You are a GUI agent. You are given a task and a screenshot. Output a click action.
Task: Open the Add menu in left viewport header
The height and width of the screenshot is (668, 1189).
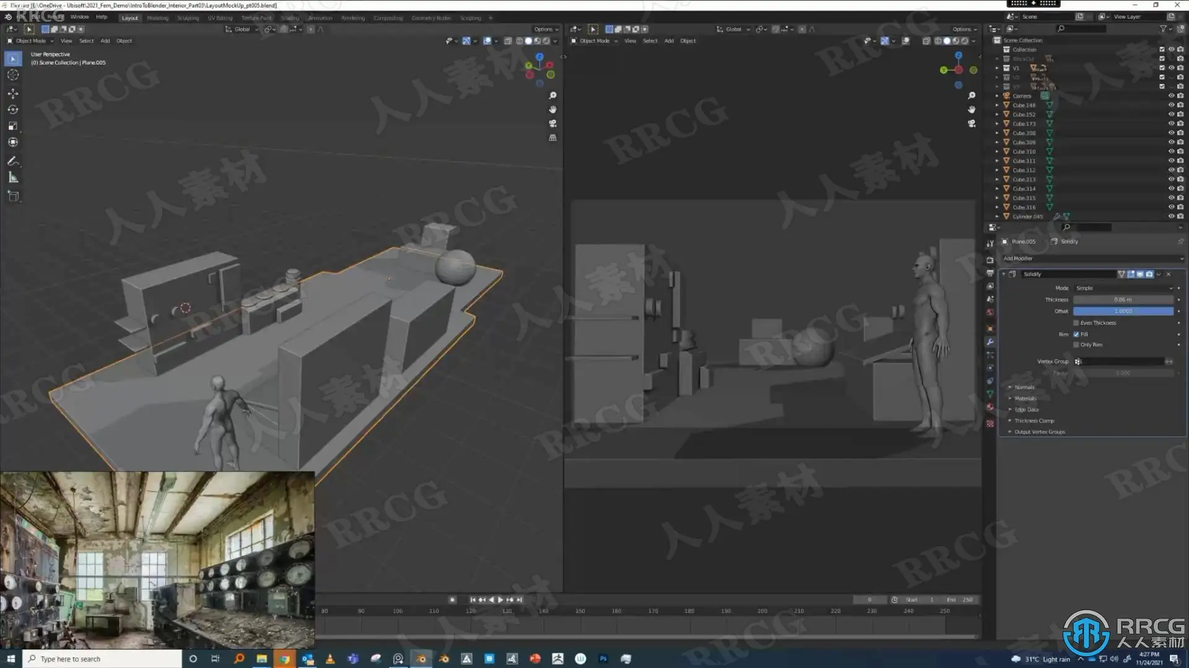(x=105, y=41)
